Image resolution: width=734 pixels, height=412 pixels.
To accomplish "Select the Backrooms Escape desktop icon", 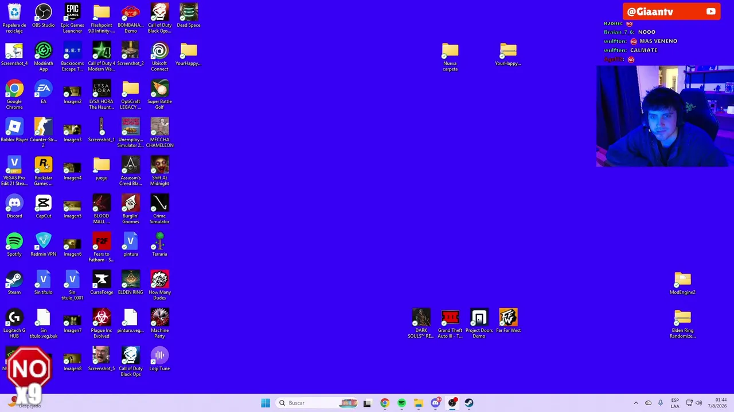I will (72, 57).
